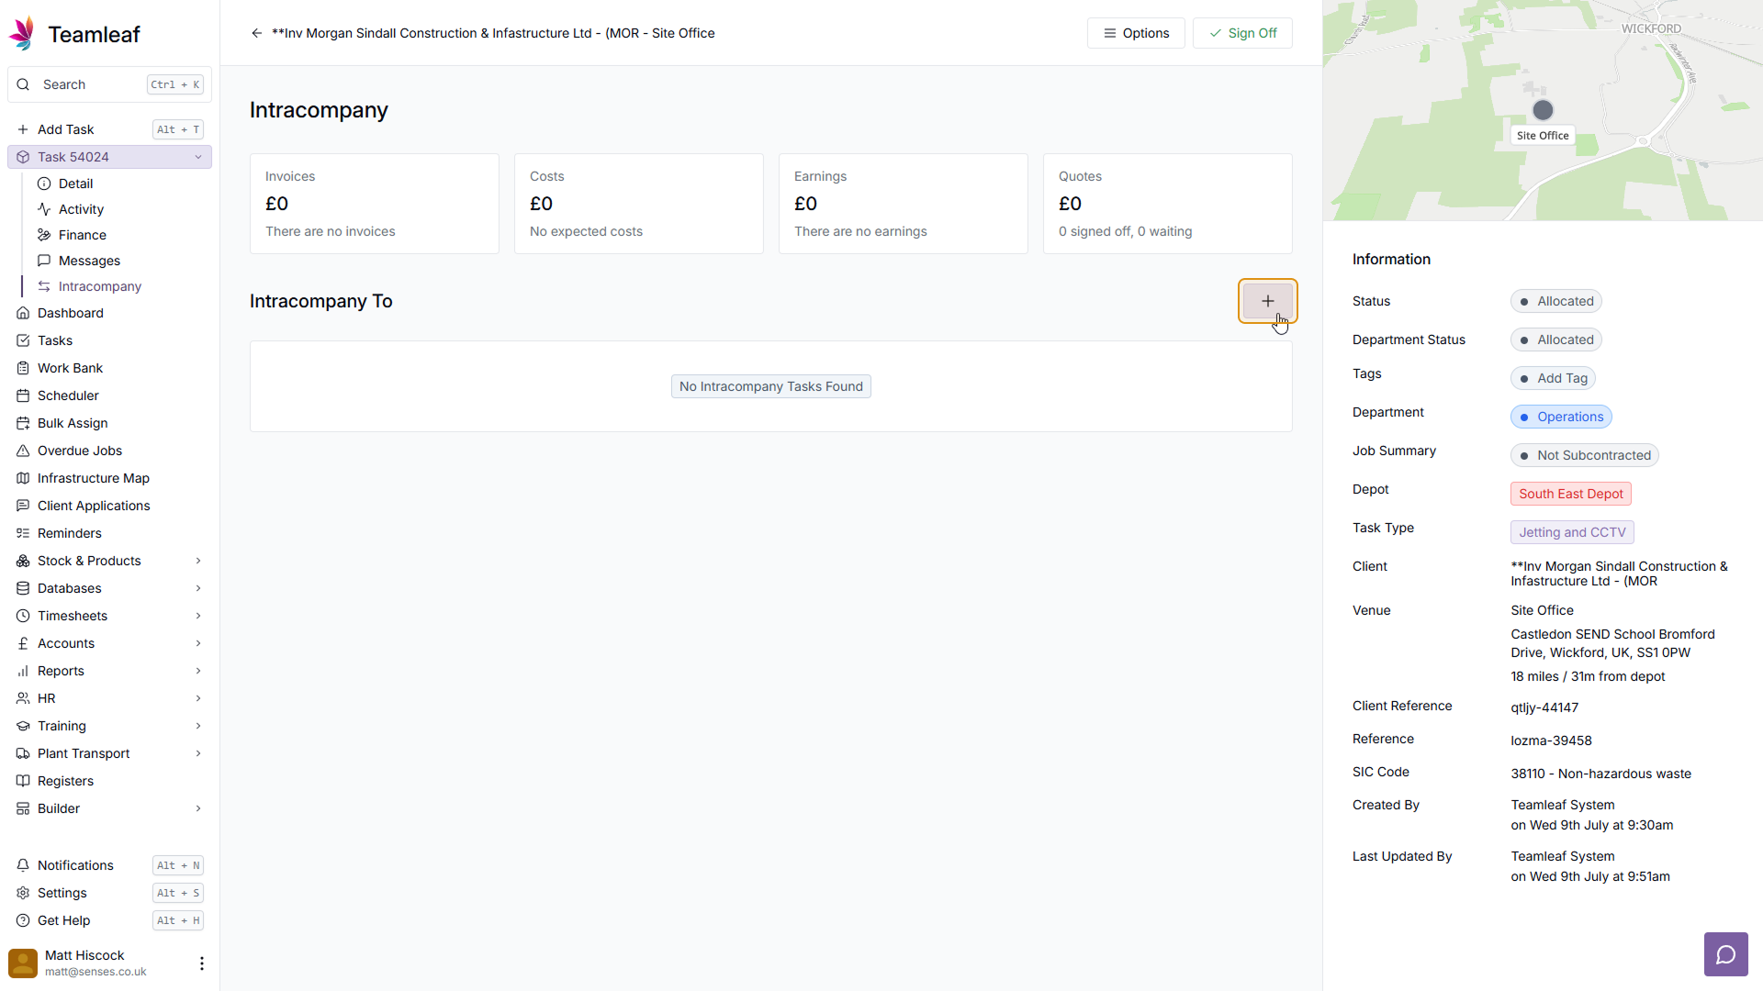Screen dimensions: 1763x991
Task: Click the Activity pulse icon
Action: 44,209
